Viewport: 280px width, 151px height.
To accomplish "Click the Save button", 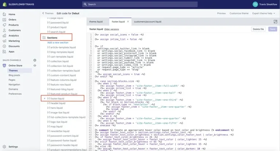I will (272, 29).
